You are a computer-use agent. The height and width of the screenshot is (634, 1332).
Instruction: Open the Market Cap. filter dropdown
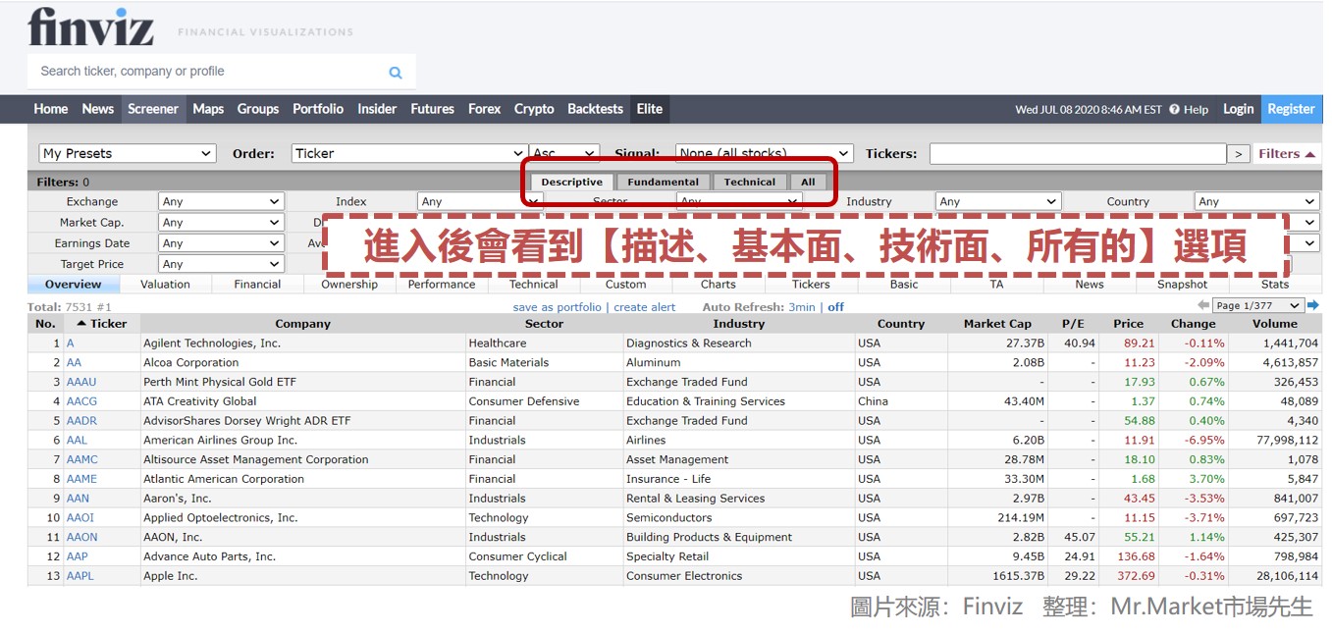[x=221, y=223]
